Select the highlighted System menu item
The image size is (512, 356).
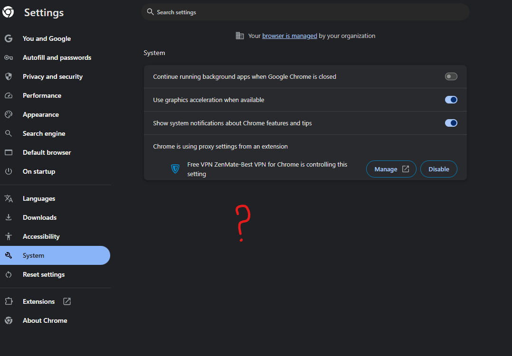coord(55,255)
